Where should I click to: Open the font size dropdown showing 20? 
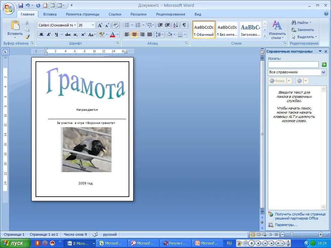[x=93, y=25]
